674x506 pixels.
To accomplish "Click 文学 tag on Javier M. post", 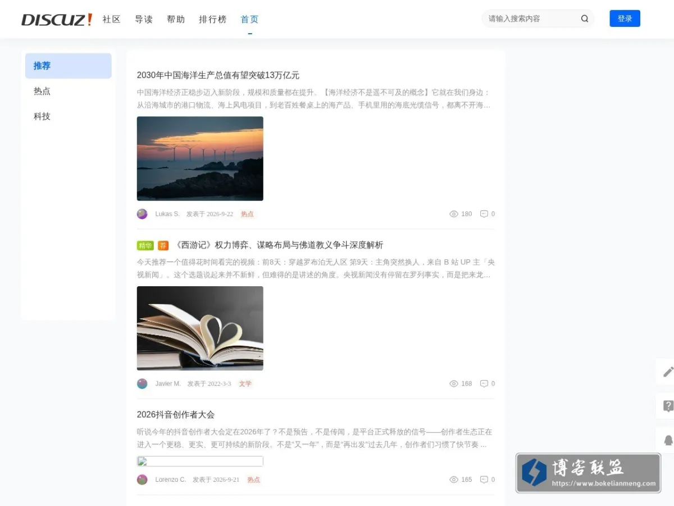I will click(x=245, y=384).
